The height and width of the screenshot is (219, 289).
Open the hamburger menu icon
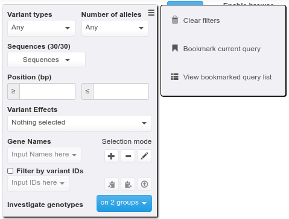coord(151,13)
